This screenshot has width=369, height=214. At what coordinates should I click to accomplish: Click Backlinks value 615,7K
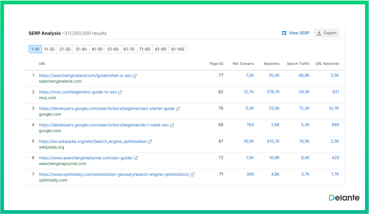pos(273,141)
